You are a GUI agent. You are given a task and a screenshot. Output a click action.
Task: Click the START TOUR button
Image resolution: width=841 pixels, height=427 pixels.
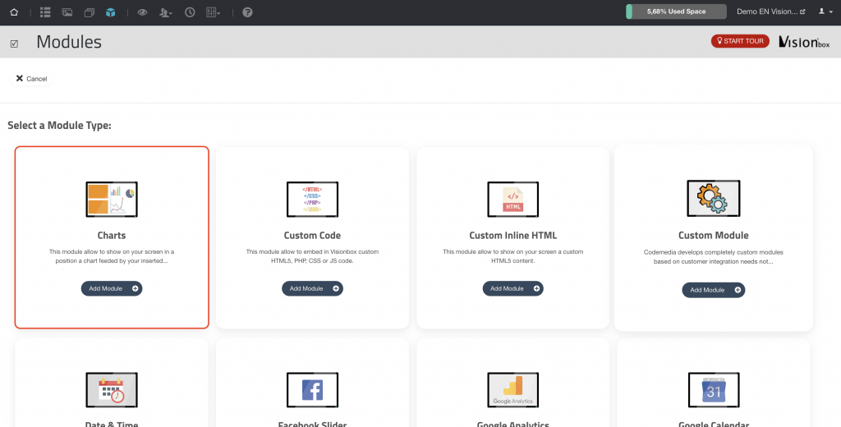coord(740,41)
